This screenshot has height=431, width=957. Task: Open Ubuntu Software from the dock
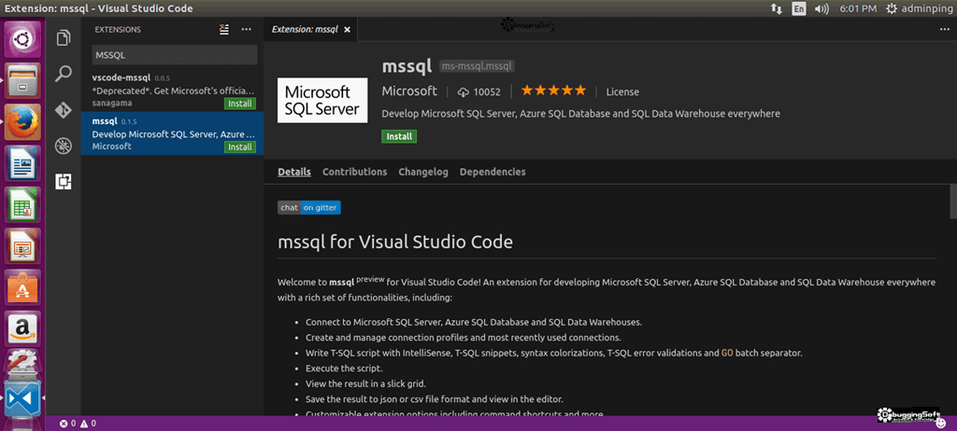pos(23,287)
